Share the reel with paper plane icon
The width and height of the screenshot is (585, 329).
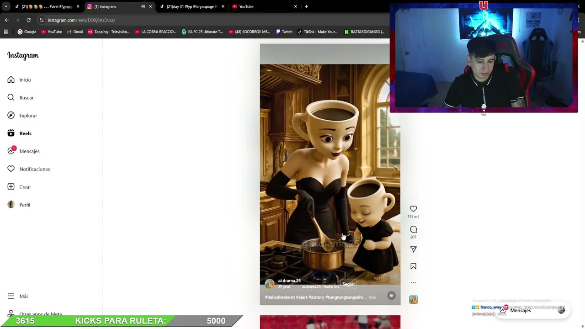[x=413, y=249]
